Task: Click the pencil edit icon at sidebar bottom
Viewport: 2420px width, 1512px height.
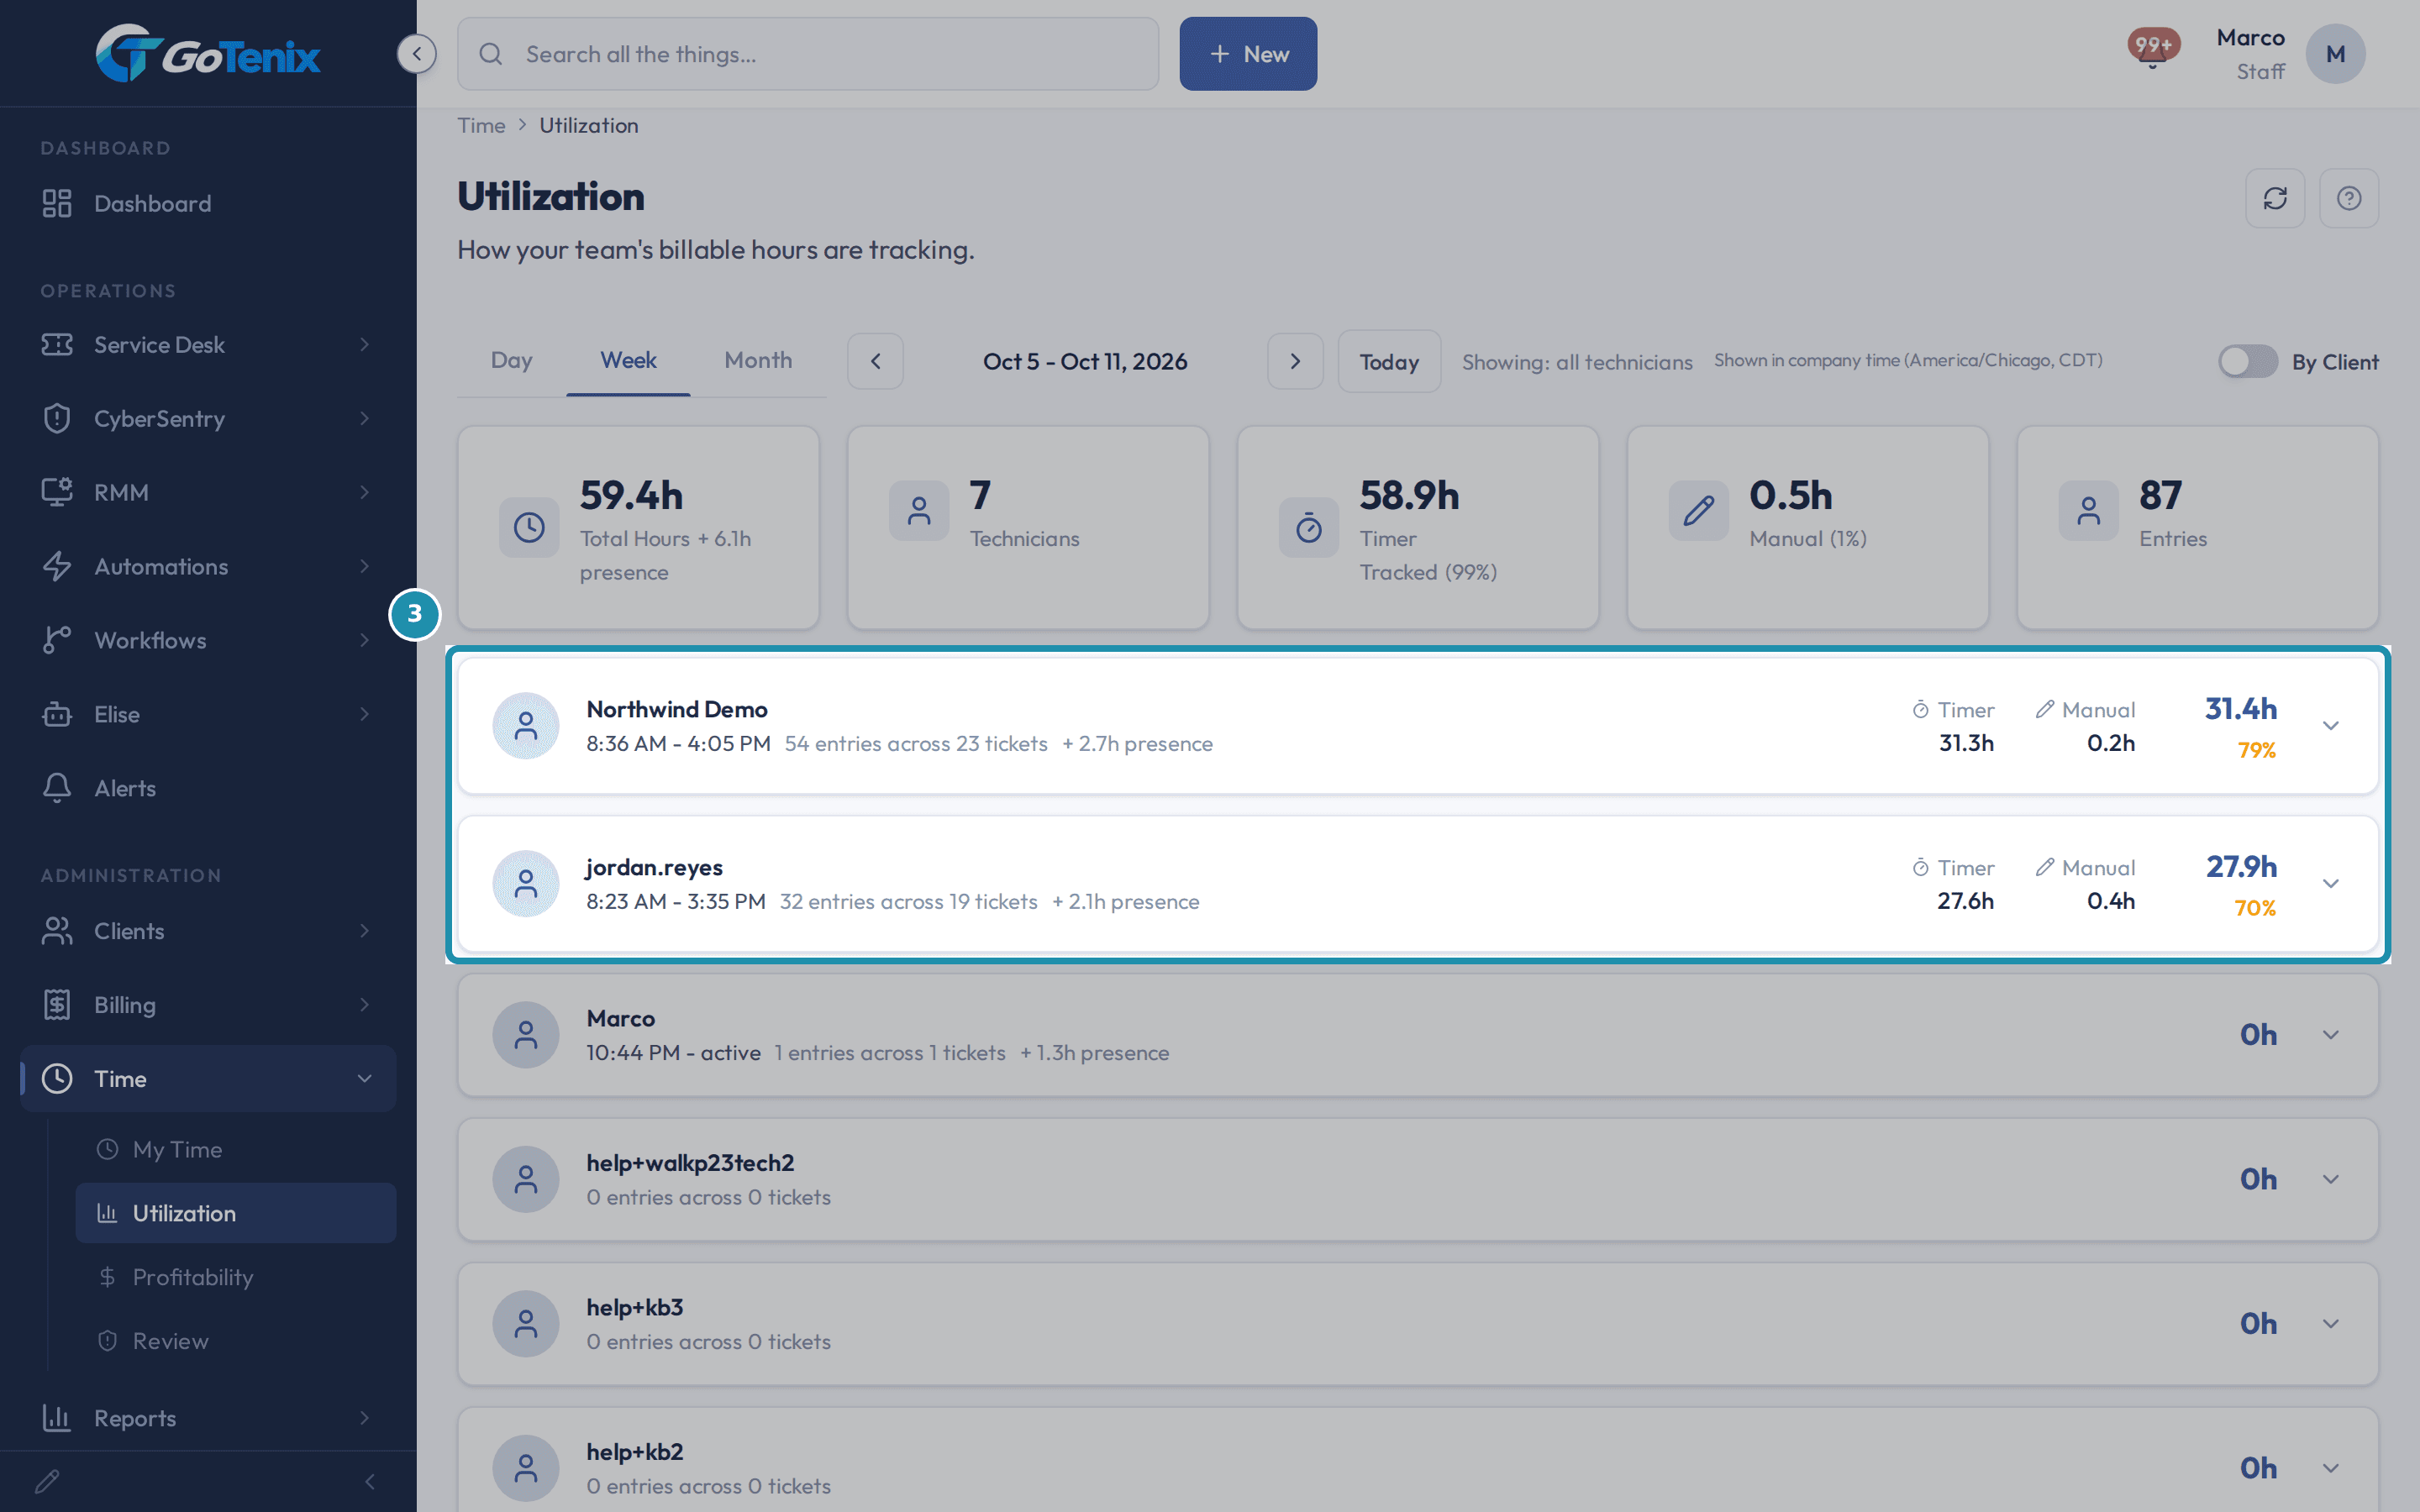Action: [x=47, y=1481]
